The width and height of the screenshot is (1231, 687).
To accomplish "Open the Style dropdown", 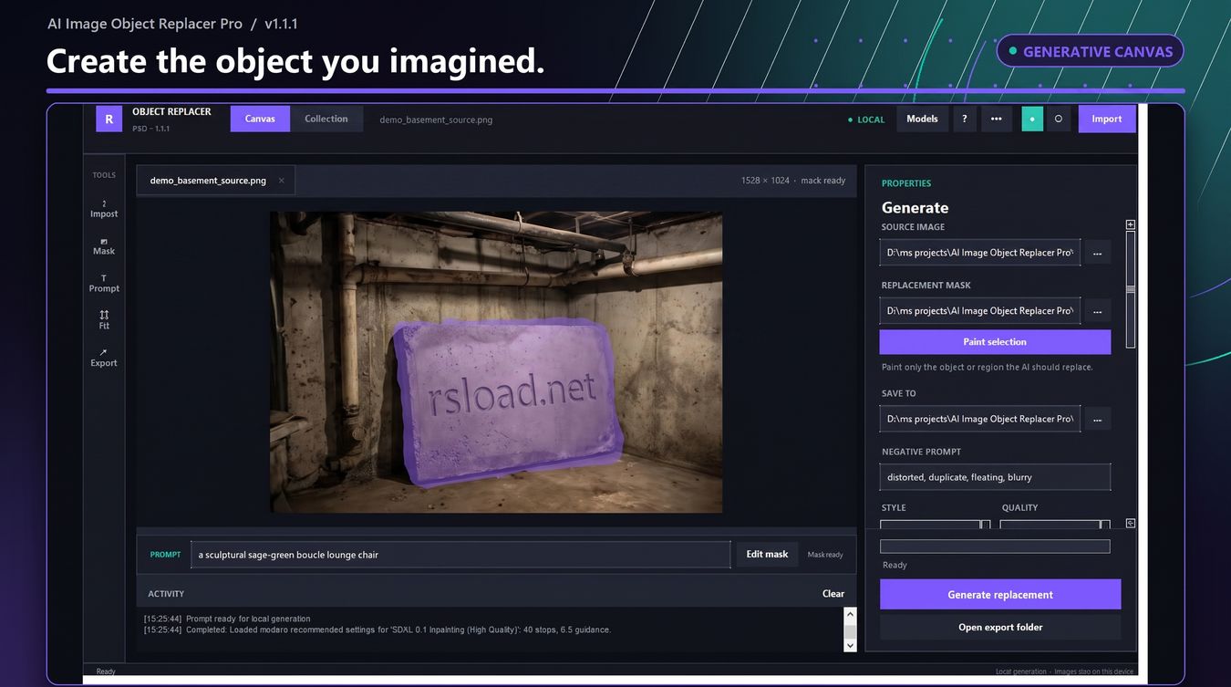I will (935, 525).
